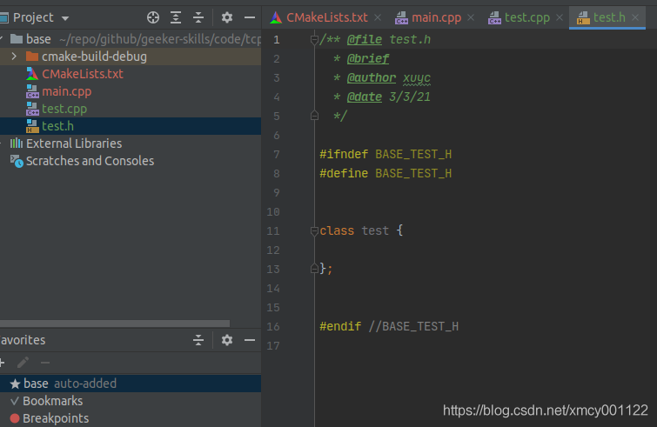Screen dimensions: 657x427
Task: Expand the cmake-build-debug folder chevron
Action: pyautogui.click(x=14, y=57)
